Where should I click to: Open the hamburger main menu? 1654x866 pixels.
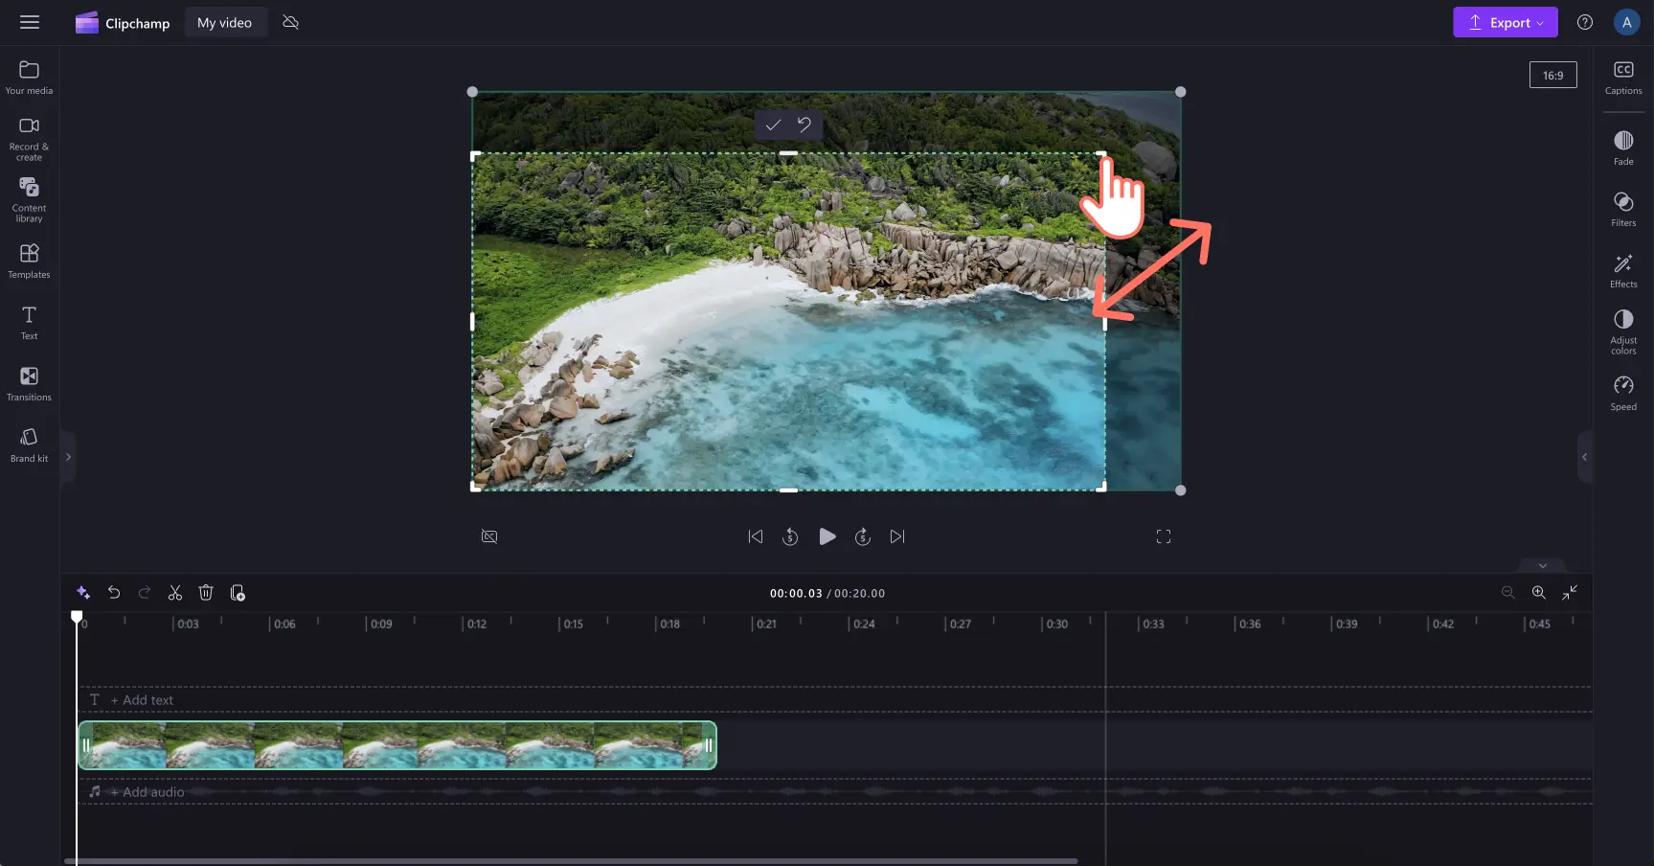pyautogui.click(x=30, y=22)
